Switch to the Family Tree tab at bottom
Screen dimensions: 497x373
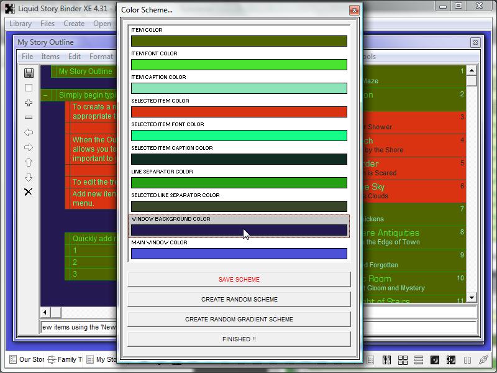(x=65, y=359)
